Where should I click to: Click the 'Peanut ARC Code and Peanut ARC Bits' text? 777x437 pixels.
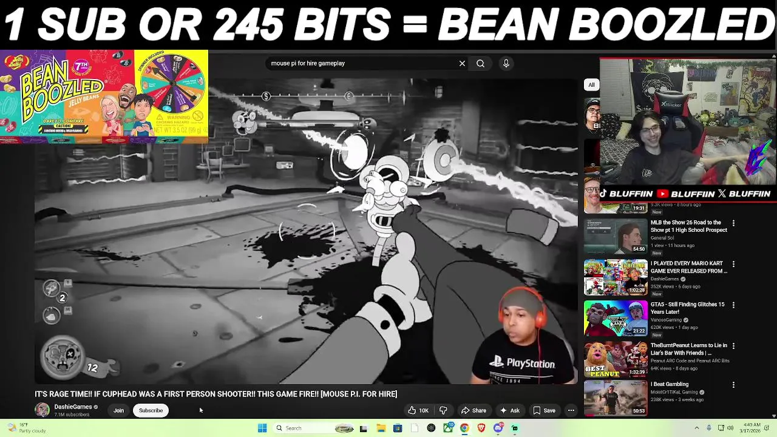(690, 361)
